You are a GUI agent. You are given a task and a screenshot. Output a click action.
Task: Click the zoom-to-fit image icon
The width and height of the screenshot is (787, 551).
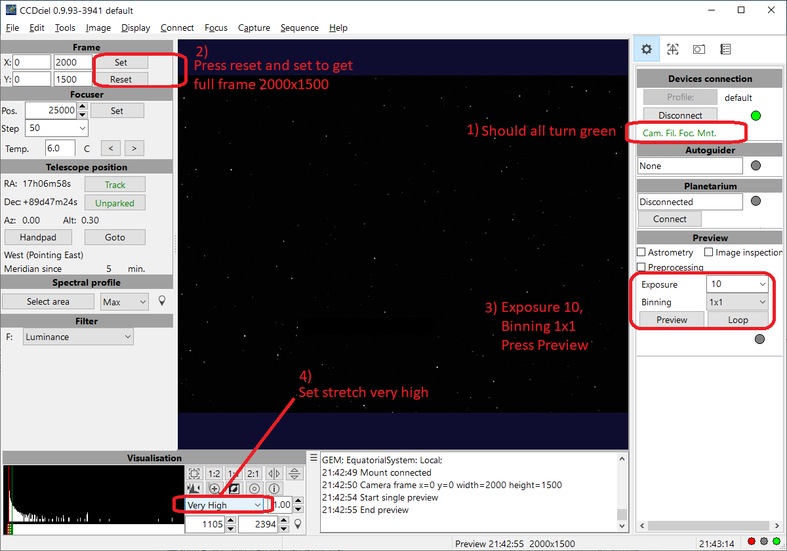194,474
